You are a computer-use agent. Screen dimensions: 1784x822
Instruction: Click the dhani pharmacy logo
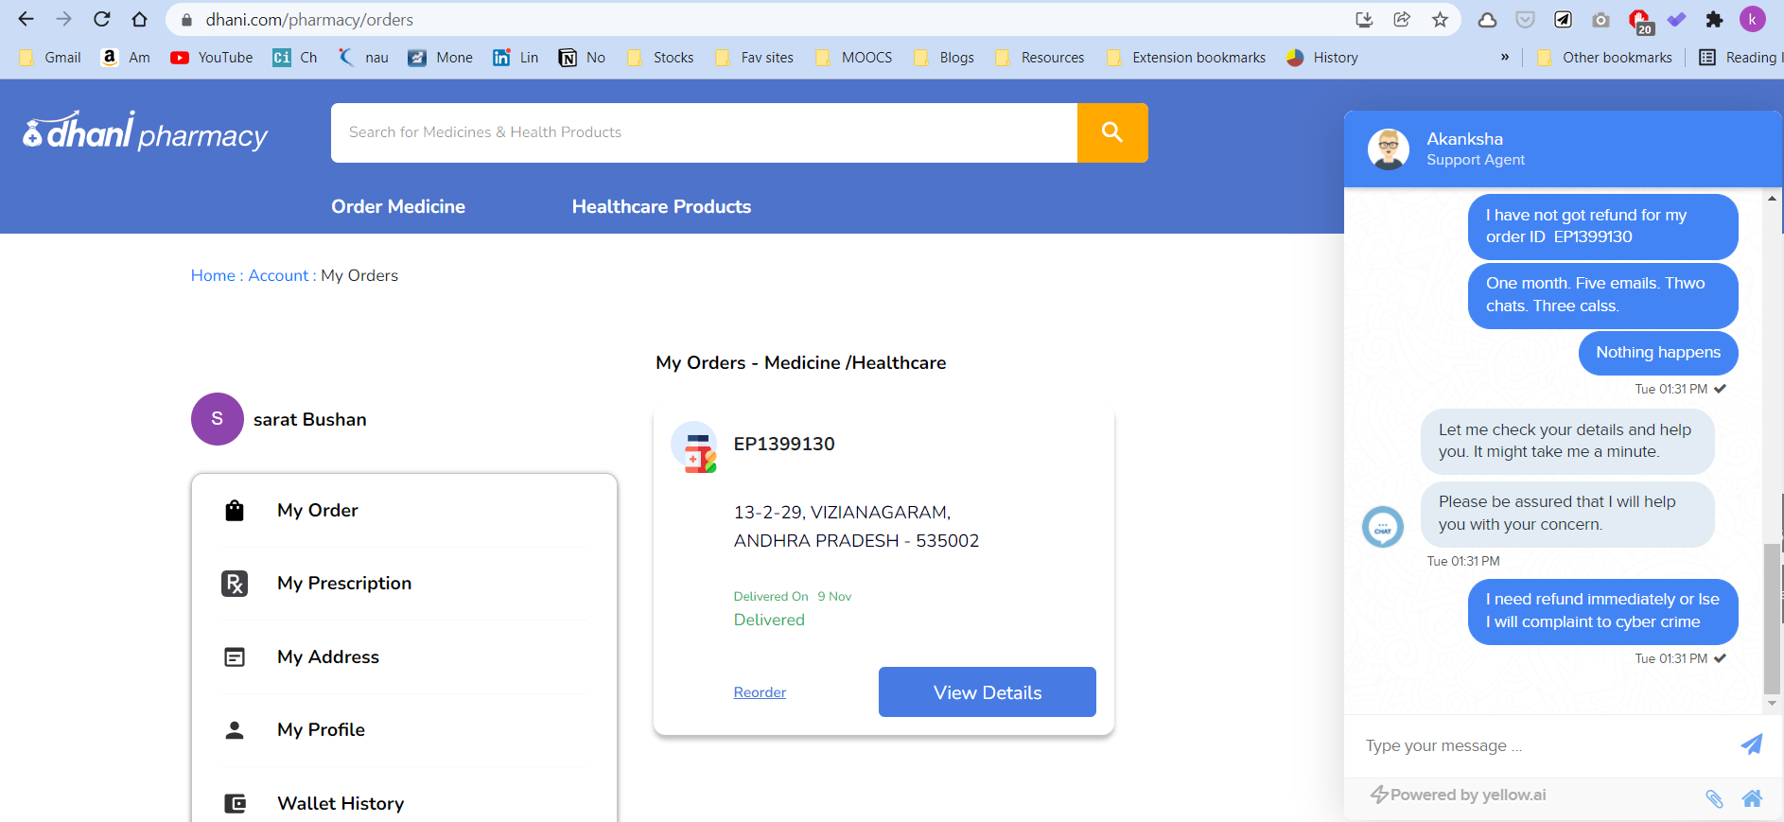[146, 132]
